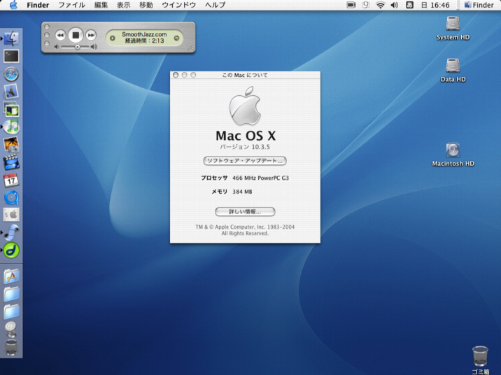Screen dimensions: 501x375
Task: Click the @ spring web link in the Dock
Action: 11,329
